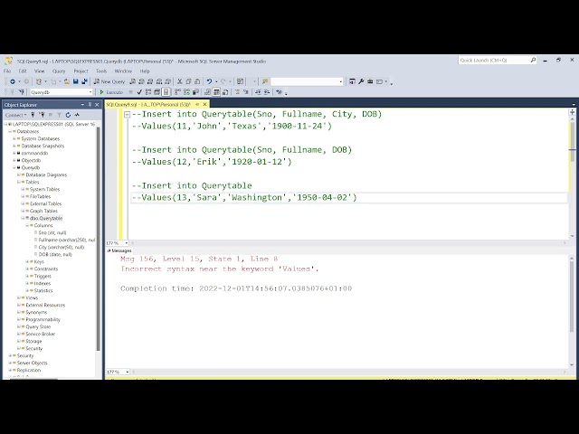This screenshot has width=579, height=434.
Task: Select dbo.Querytable in the tree
Action: tap(46, 218)
